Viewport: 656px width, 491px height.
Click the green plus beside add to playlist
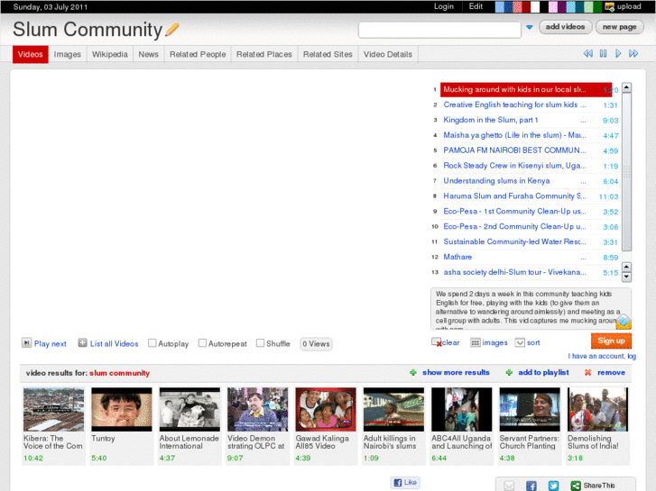509,372
